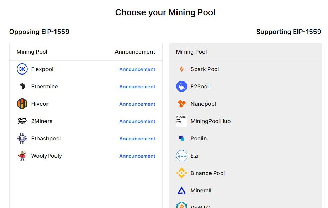Click the WoolyPooly mascot icon
Viewport: 328px width, 208px height.
tap(22, 156)
